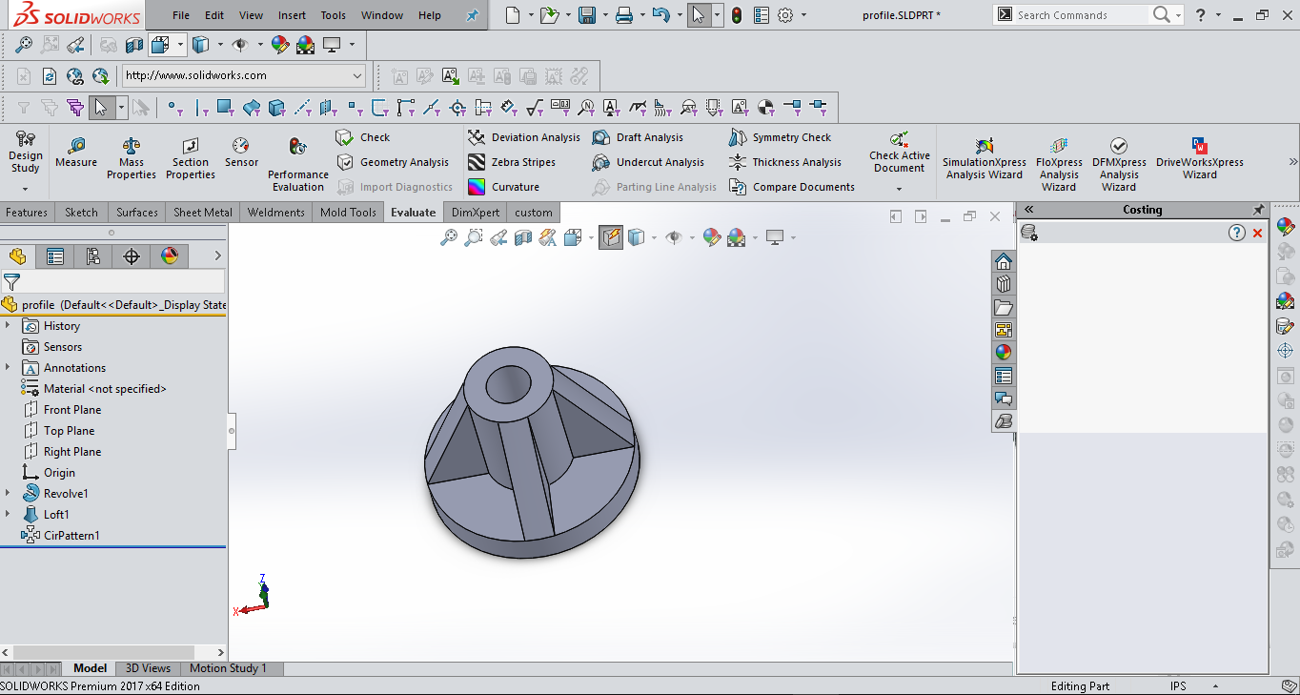Click the Costing help icon

1237,233
